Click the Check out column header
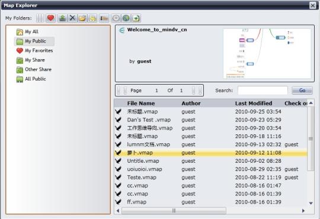The height and width of the screenshot is (219, 320). [296, 104]
